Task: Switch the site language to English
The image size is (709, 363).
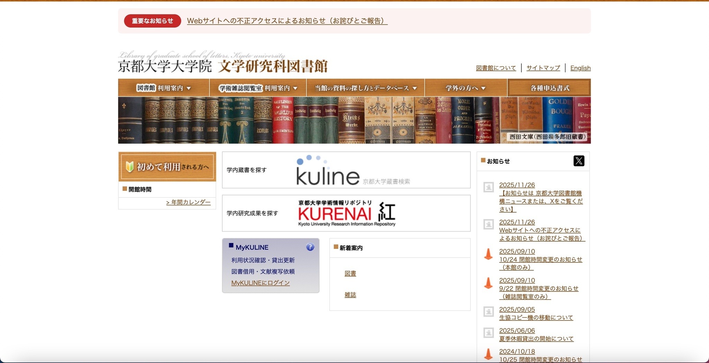Action: click(x=580, y=68)
